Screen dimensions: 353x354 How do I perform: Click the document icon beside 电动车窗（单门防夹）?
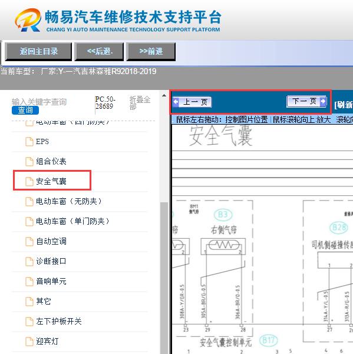[29, 222]
